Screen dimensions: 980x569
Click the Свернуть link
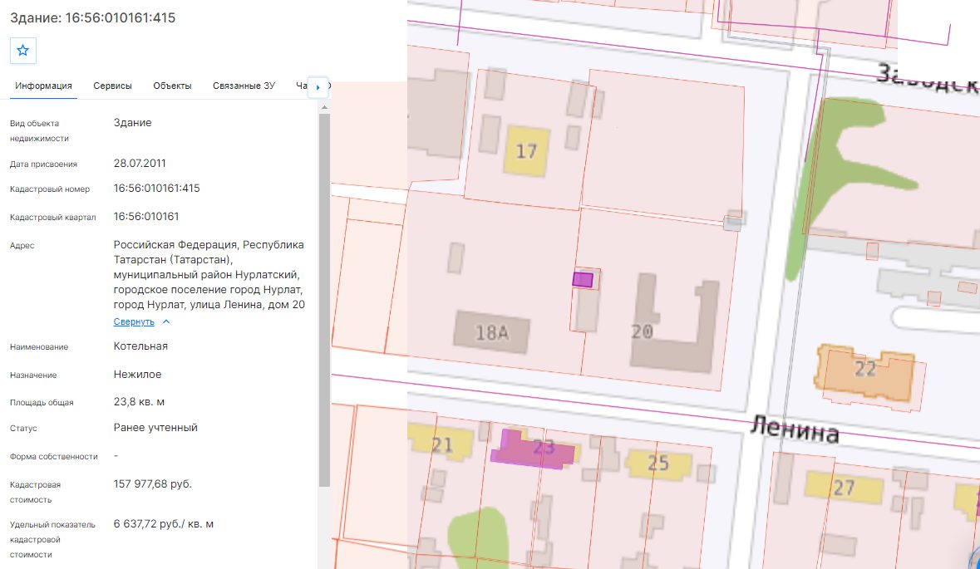(134, 321)
